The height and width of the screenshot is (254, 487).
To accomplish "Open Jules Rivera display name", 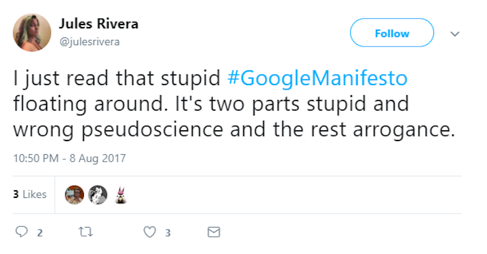I will (x=99, y=24).
